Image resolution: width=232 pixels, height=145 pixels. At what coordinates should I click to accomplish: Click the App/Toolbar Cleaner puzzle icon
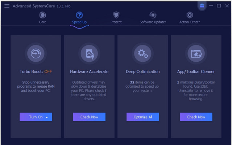(196, 53)
